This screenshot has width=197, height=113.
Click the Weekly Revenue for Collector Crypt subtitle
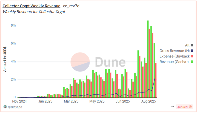pos(34,12)
